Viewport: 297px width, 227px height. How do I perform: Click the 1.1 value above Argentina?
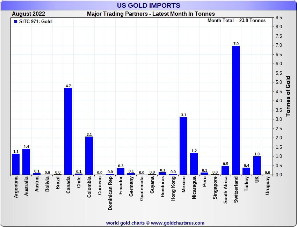[x=16, y=152]
